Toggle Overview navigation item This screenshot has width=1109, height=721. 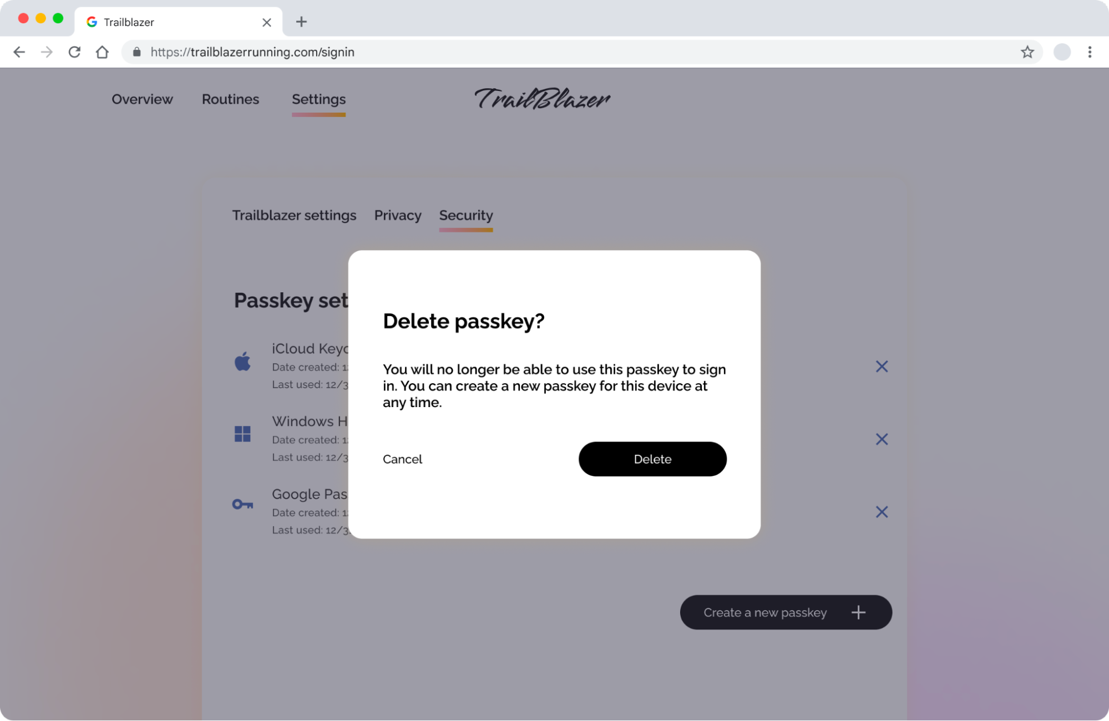[x=142, y=99]
